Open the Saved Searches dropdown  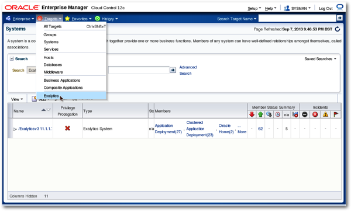point(321,59)
